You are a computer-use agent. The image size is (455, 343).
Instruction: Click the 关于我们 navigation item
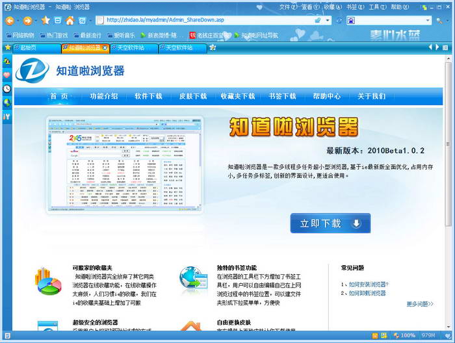coord(371,96)
